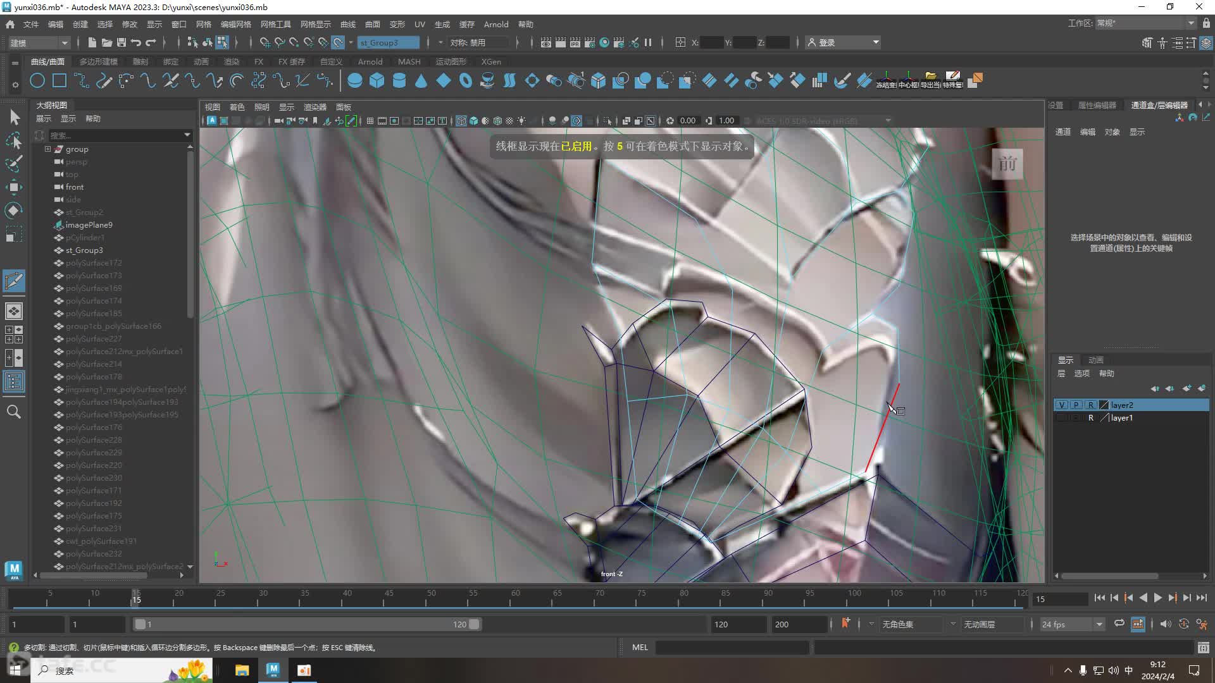Open the 文件 menu
The image size is (1215, 683).
pyautogui.click(x=31, y=24)
